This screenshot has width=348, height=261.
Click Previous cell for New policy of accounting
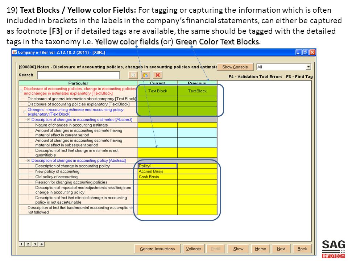click(197, 171)
